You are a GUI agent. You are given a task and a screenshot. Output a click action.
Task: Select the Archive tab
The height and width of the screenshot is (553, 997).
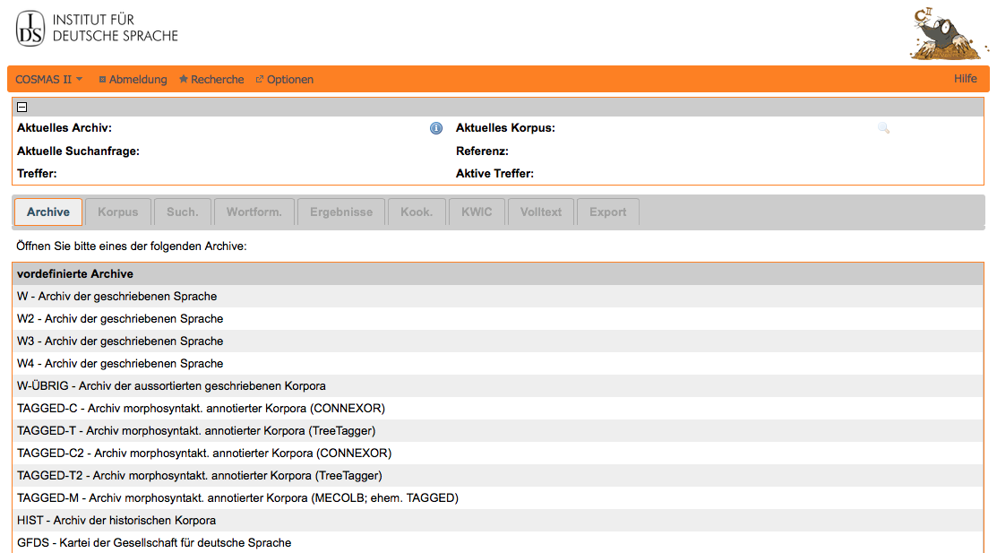click(x=48, y=212)
